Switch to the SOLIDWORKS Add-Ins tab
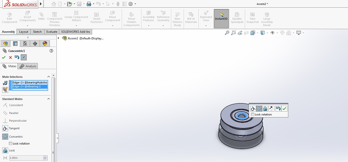The width and height of the screenshot is (348, 162). 76,32
